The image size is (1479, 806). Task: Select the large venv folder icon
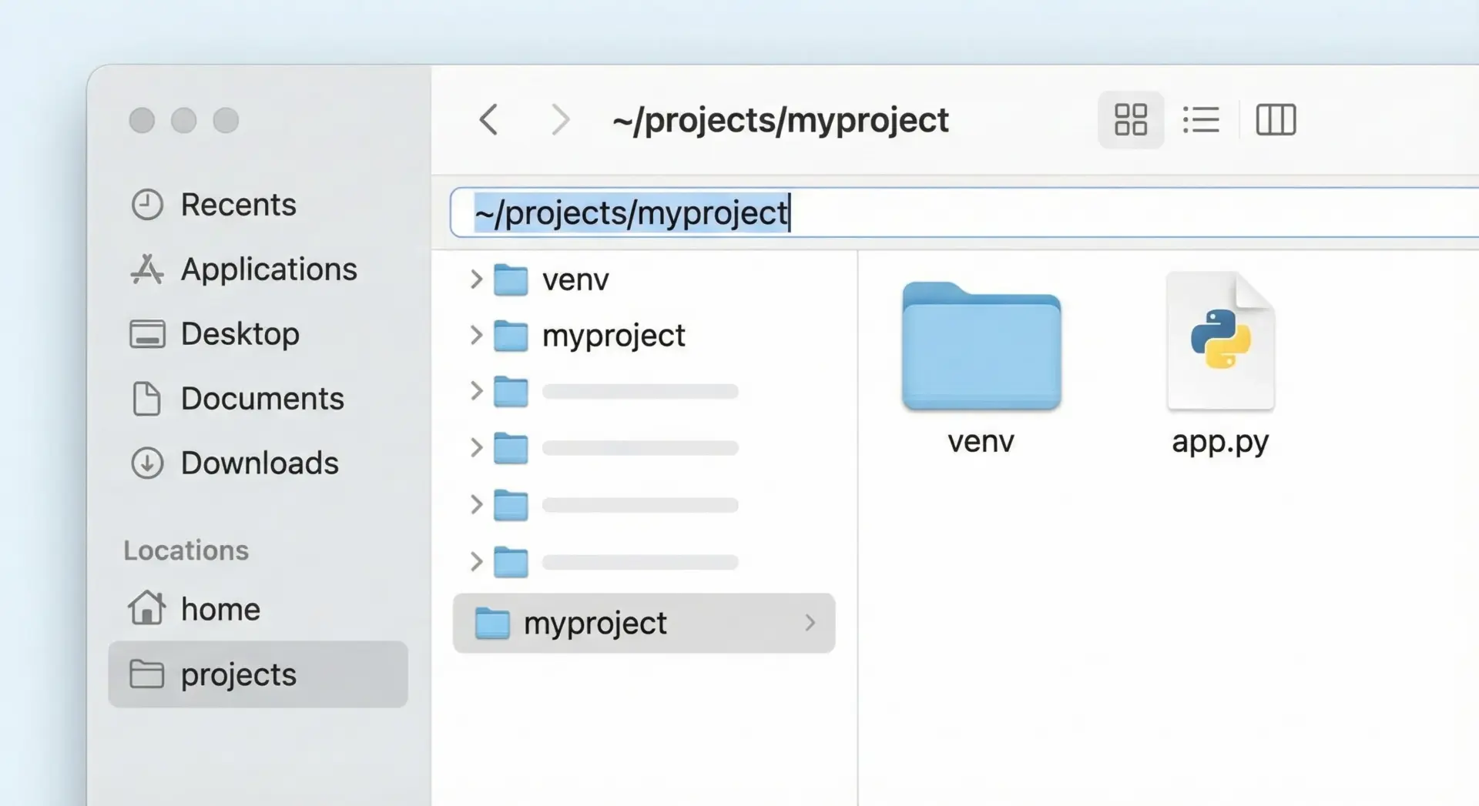981,346
